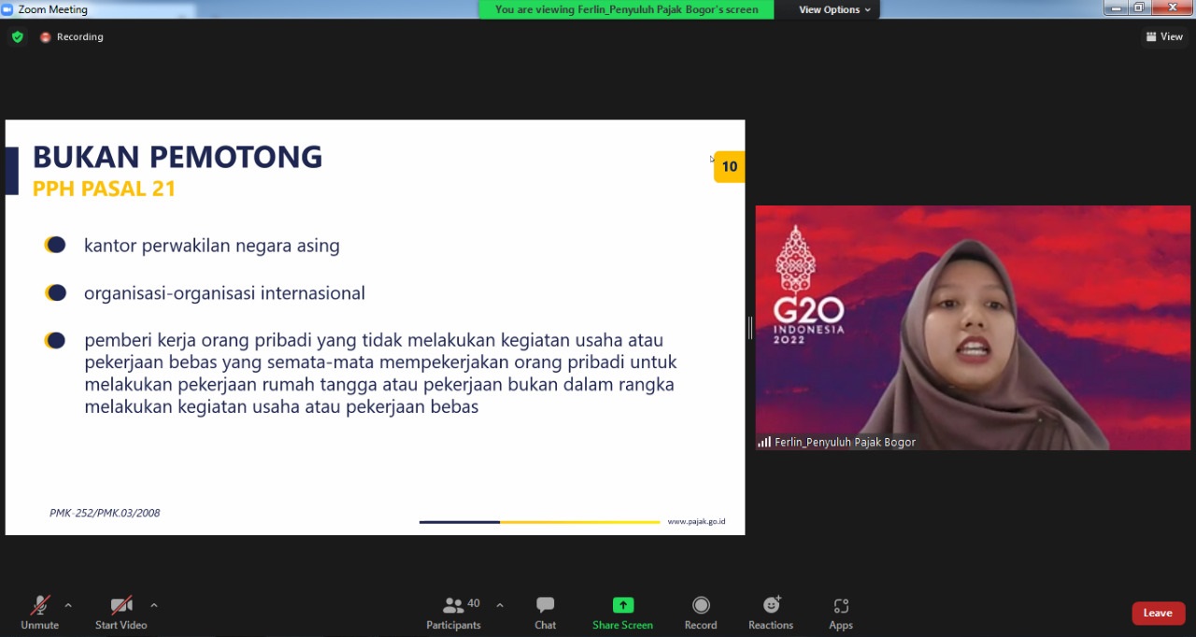
Task: Click the Zoom Meeting window icon
Action: pos(7,9)
